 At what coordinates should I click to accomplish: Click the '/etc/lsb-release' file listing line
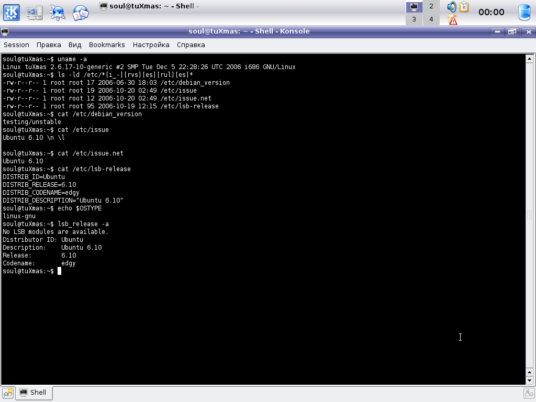pyautogui.click(x=111, y=106)
